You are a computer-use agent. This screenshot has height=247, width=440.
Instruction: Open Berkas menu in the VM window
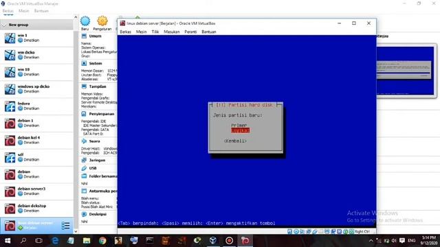click(125, 32)
